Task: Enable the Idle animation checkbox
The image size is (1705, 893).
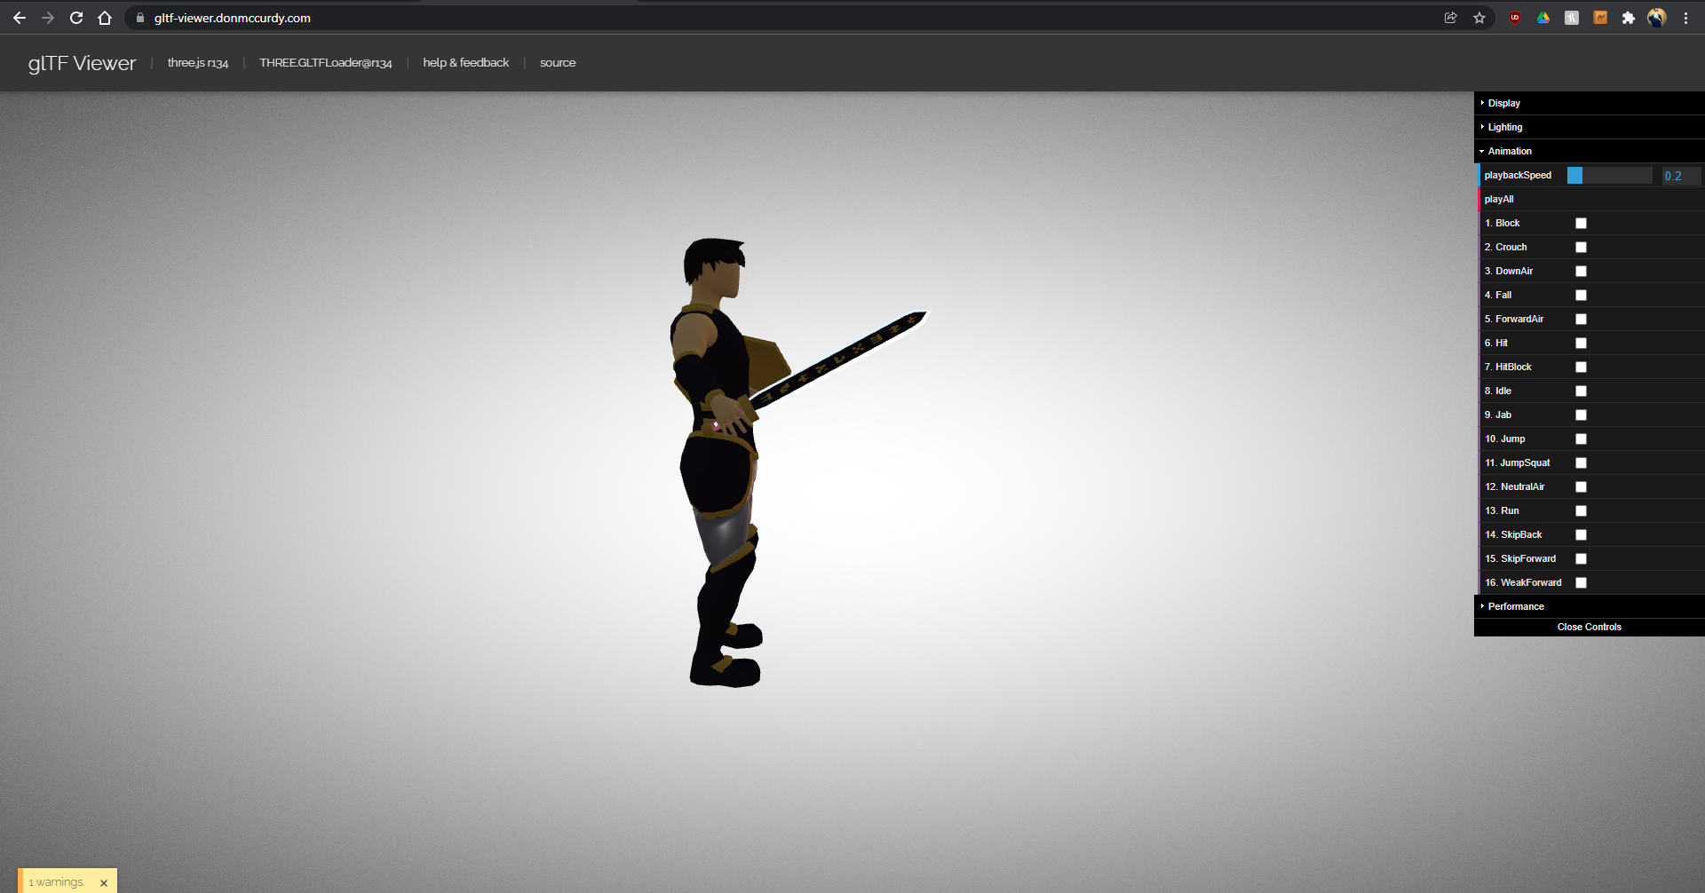Action: pyautogui.click(x=1581, y=391)
